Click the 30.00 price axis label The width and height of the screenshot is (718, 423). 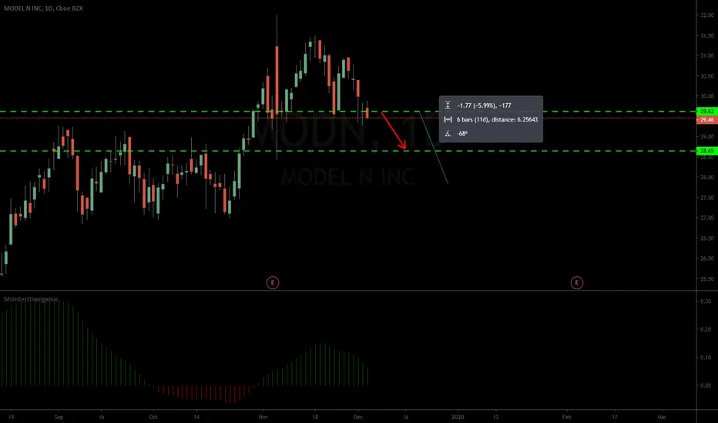[x=706, y=96]
